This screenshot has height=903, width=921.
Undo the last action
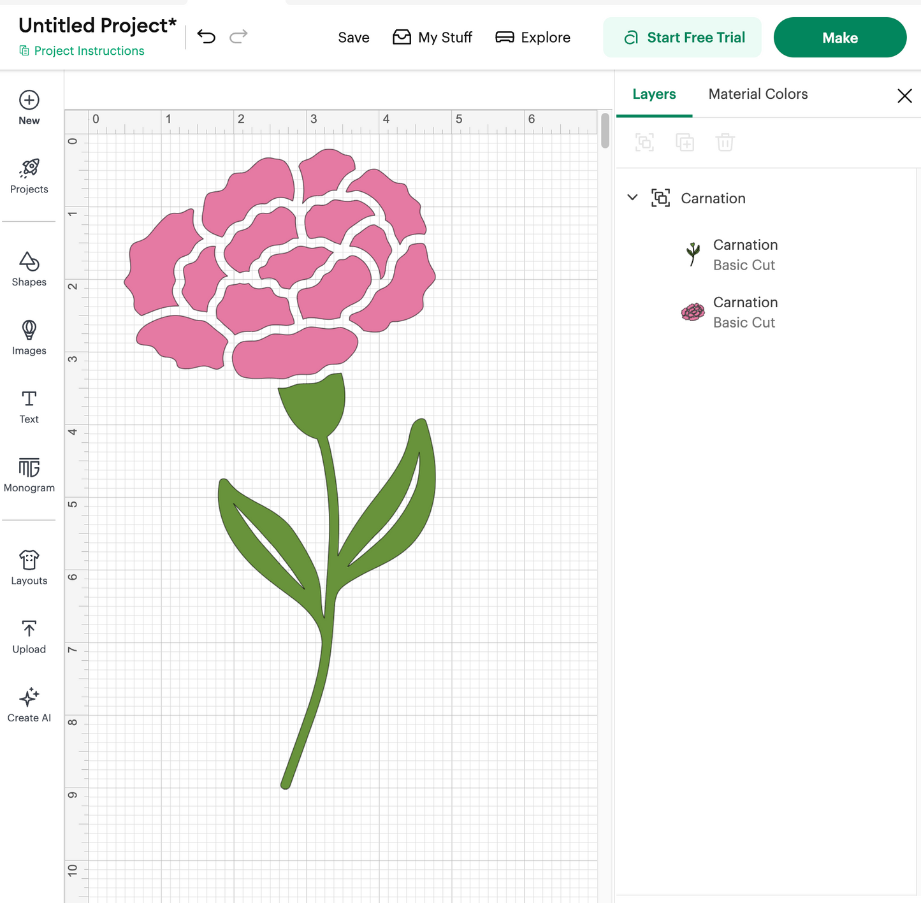[x=207, y=37]
